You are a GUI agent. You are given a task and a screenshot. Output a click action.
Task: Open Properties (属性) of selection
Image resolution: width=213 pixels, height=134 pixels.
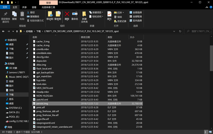pyautogui.click(x=109, y=16)
